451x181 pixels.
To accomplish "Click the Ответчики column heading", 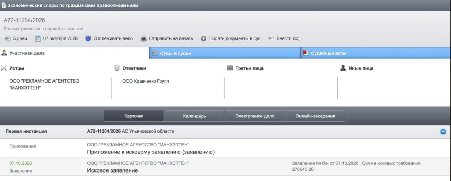I will (x=134, y=68).
